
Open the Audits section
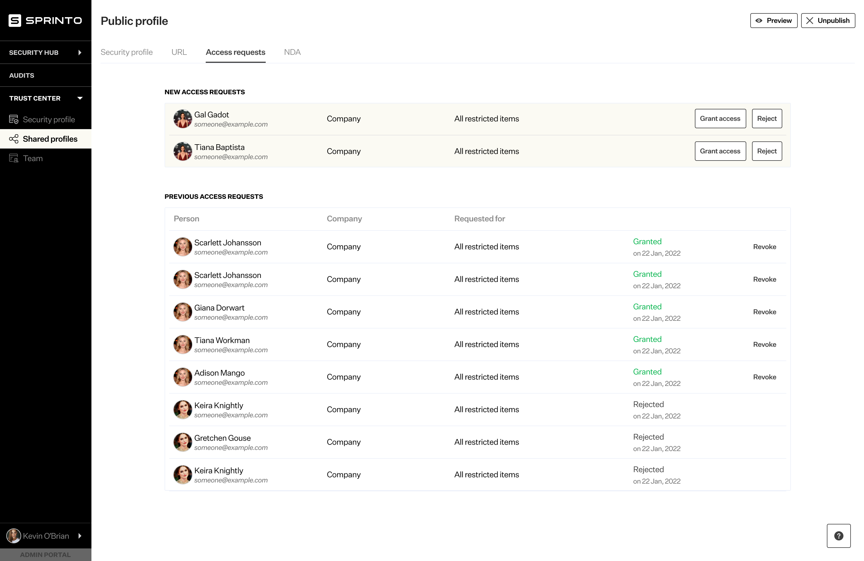[21, 75]
